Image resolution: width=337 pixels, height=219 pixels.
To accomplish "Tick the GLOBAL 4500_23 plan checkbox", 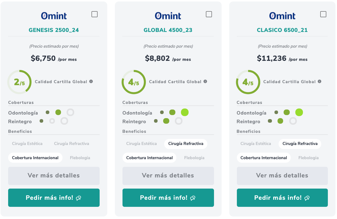I will (x=209, y=14).
